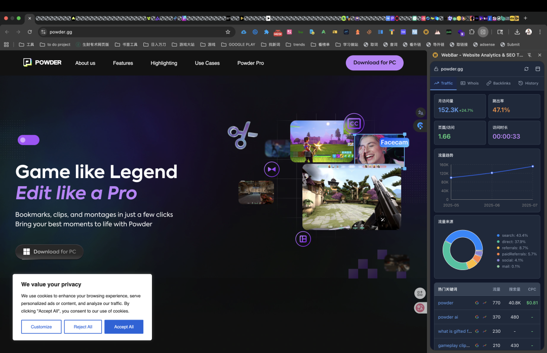
Task: Click the Facecam thumbnail in hero graphic
Action: (379, 149)
